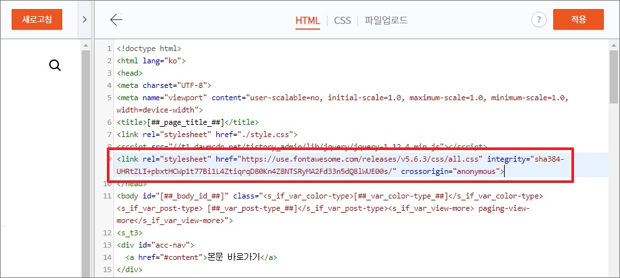Click the <!doctype html> line
Viewport: 620px width, 278px height.
pos(149,49)
